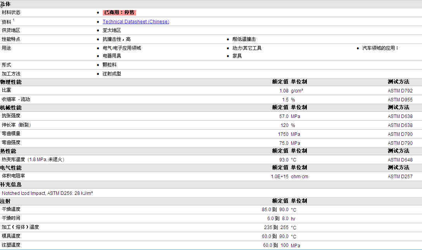
Task: Click the 模具温度 row label
Action: [x=11, y=236]
